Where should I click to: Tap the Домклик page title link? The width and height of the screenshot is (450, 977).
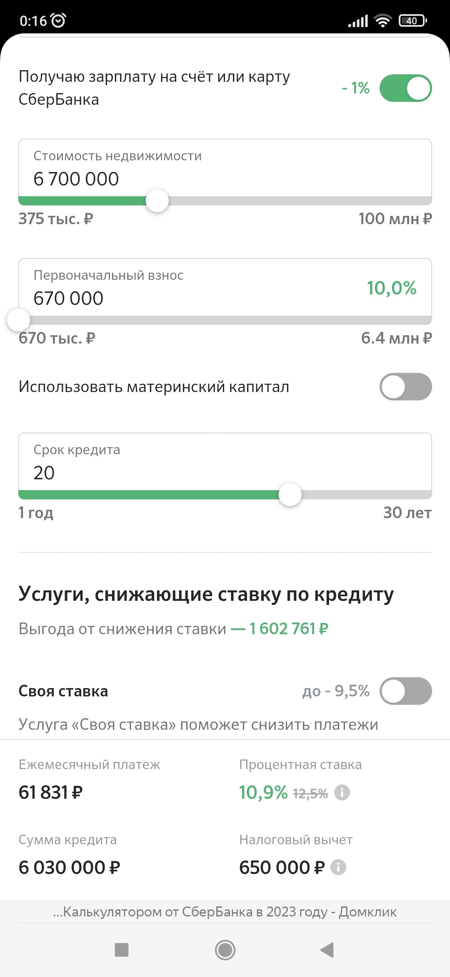[225, 912]
